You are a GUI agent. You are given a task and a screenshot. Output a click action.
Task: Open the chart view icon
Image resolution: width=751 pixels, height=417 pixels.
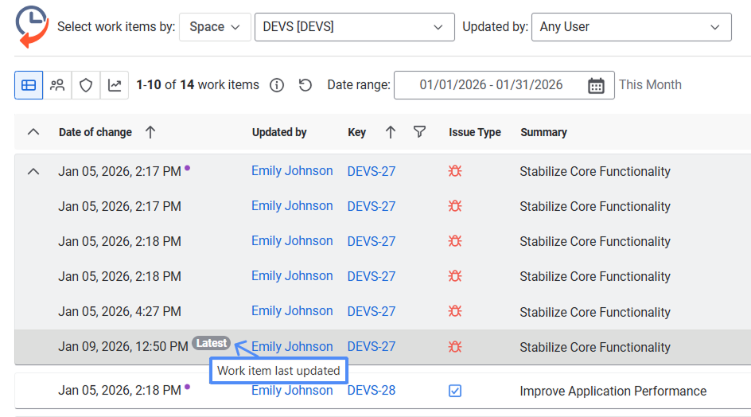115,85
